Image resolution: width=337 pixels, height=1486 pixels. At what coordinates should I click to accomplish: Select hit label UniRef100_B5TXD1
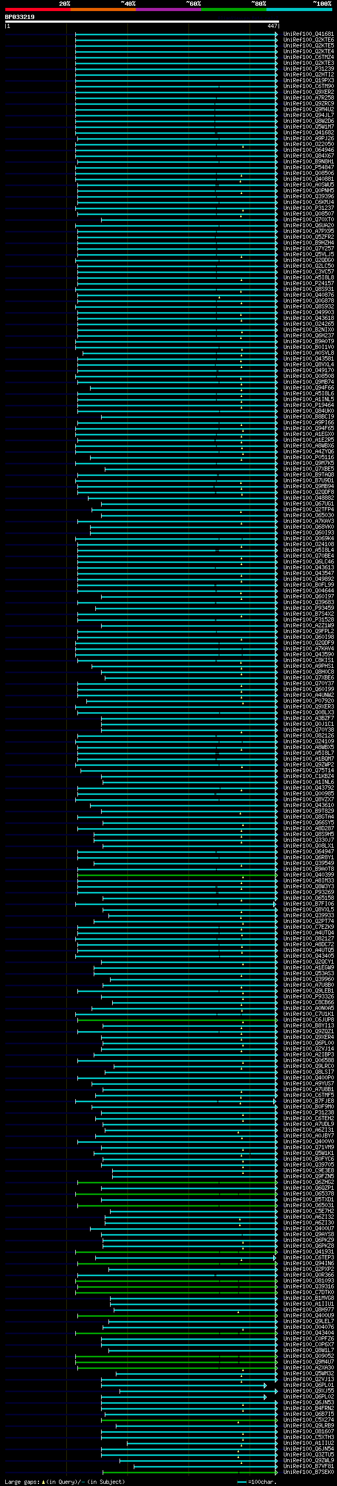(x=308, y=1200)
